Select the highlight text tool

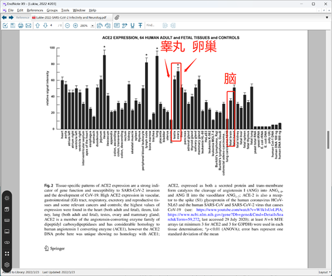coord(125,26)
